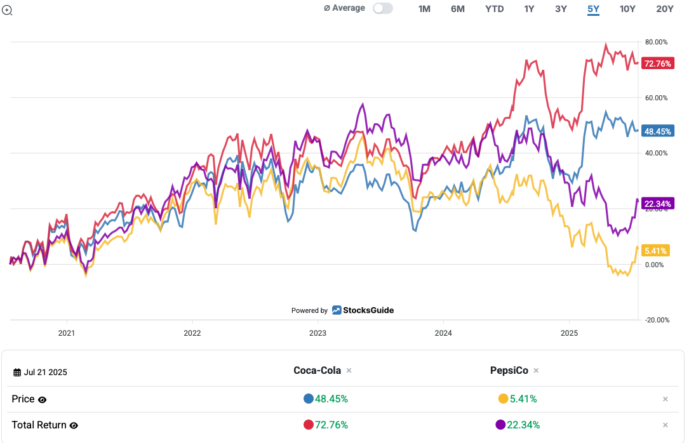Click the blue 48.45% chart label

[657, 131]
